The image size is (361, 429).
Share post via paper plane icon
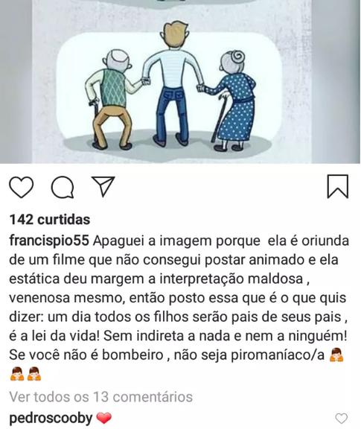[103, 186]
